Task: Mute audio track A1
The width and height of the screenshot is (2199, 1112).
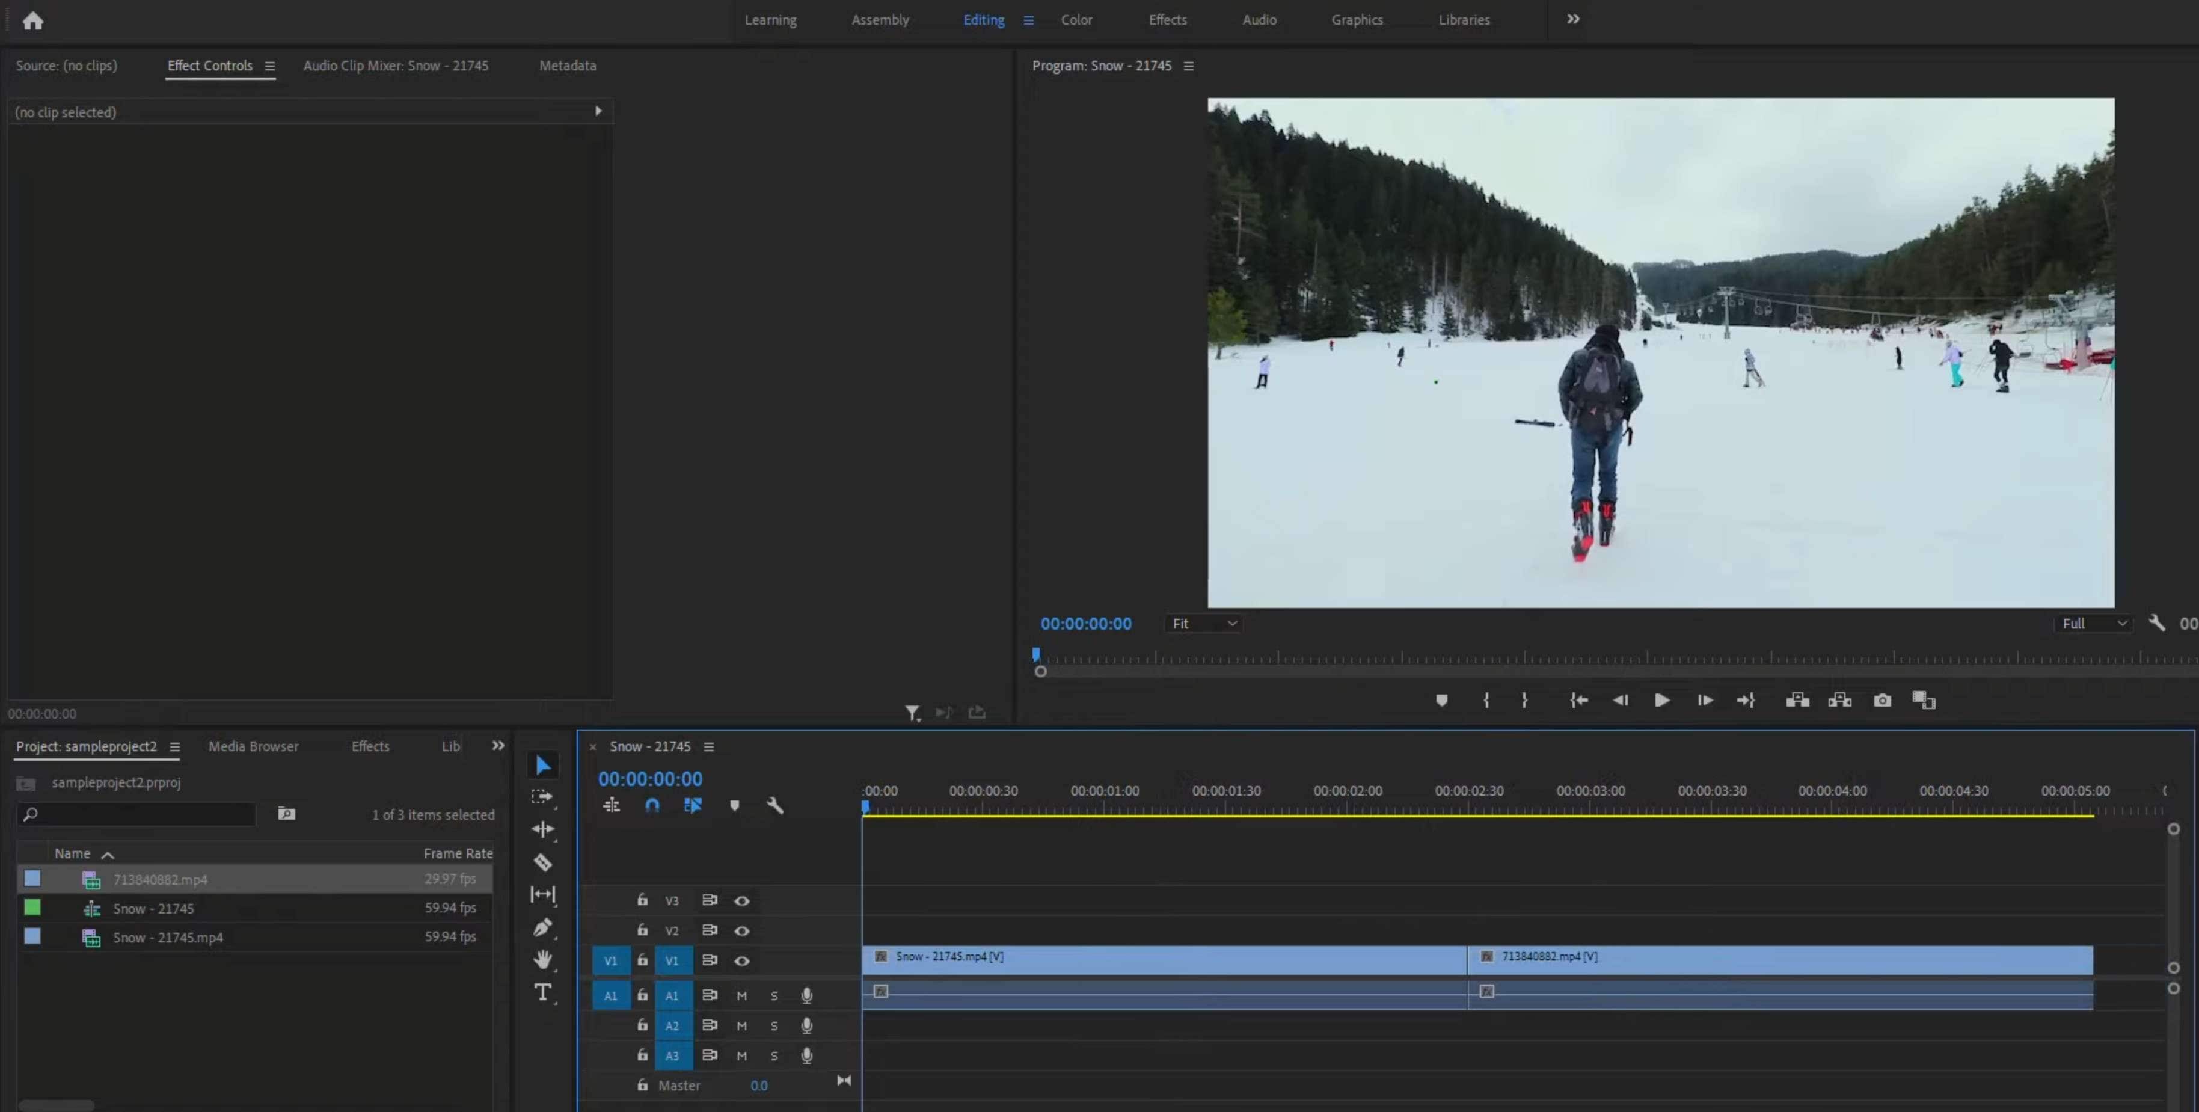Action: click(741, 996)
